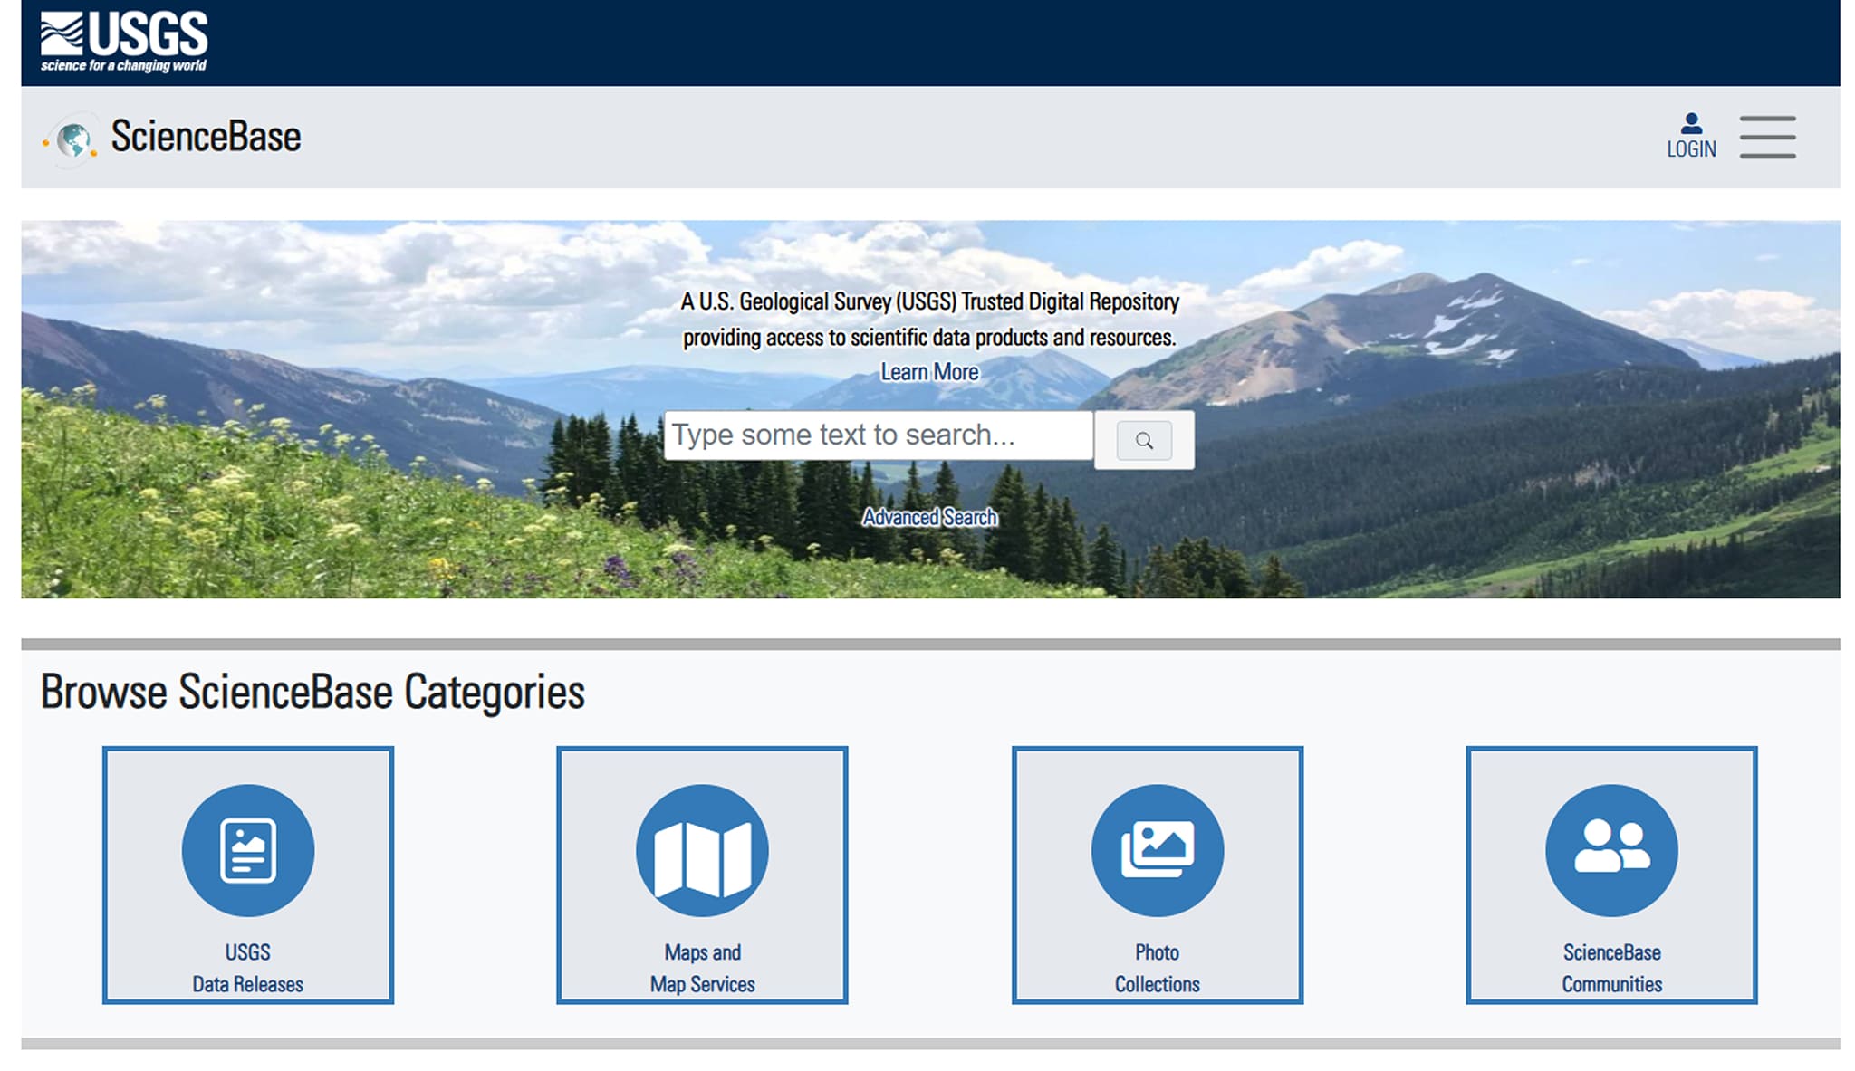Select the LOGIN text label
This screenshot has width=1855, height=1071.
pyautogui.click(x=1690, y=149)
